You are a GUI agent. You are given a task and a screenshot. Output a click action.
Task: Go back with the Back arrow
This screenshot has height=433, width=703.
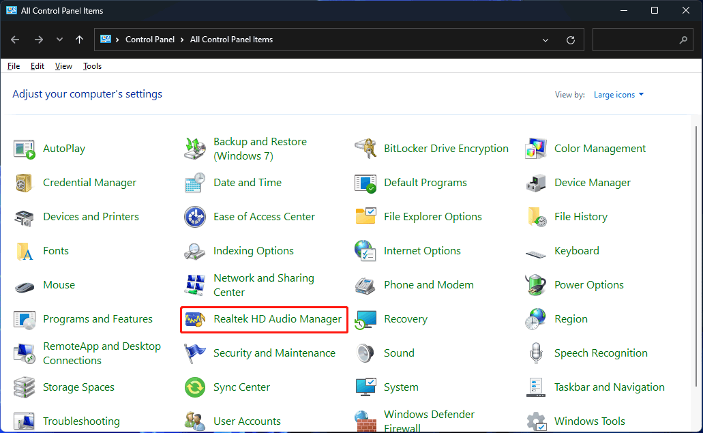click(x=15, y=40)
